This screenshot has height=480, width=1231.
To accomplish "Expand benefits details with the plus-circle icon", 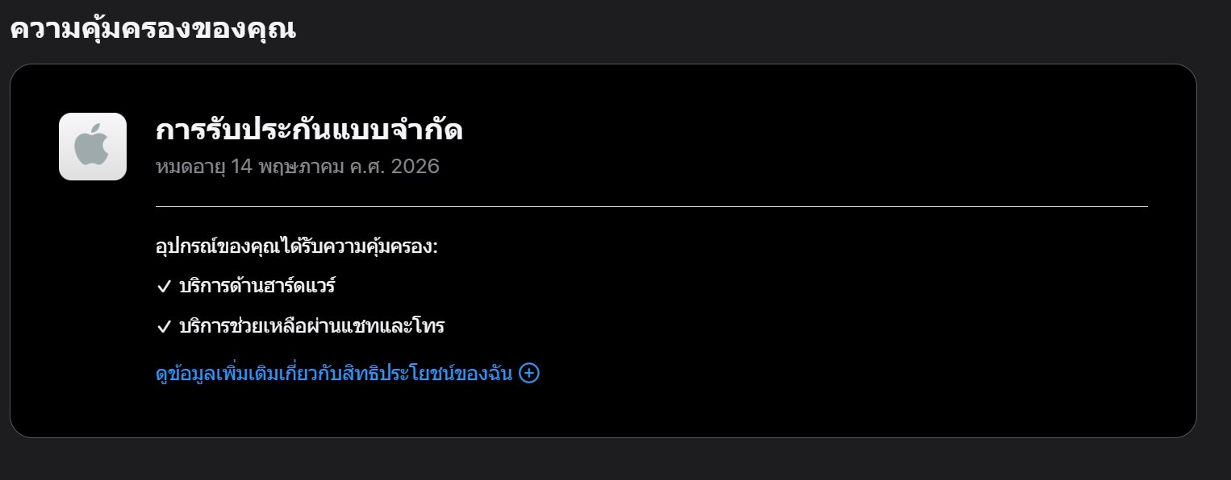I will [529, 373].
